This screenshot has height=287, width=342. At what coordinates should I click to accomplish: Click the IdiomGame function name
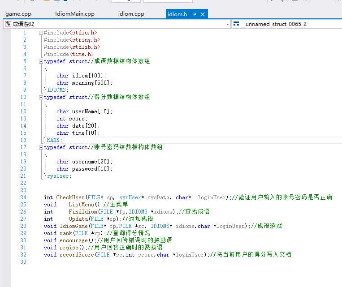74,226
